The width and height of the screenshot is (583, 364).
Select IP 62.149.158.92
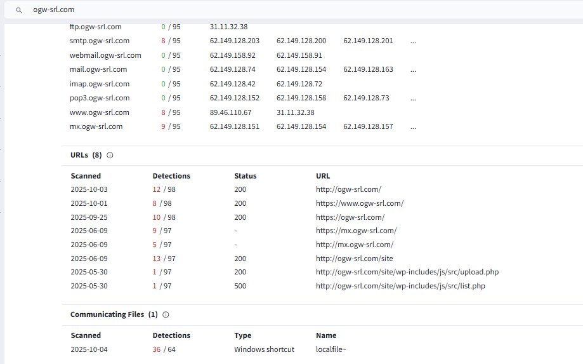[x=232, y=55]
